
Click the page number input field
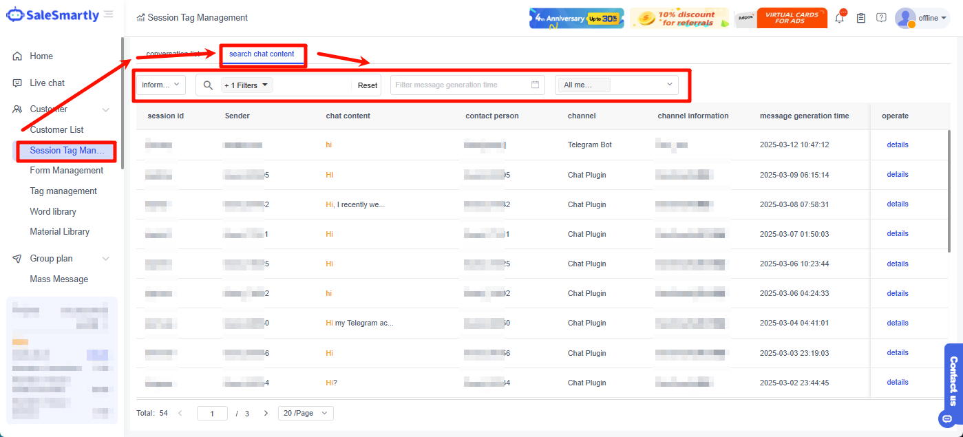click(x=212, y=414)
